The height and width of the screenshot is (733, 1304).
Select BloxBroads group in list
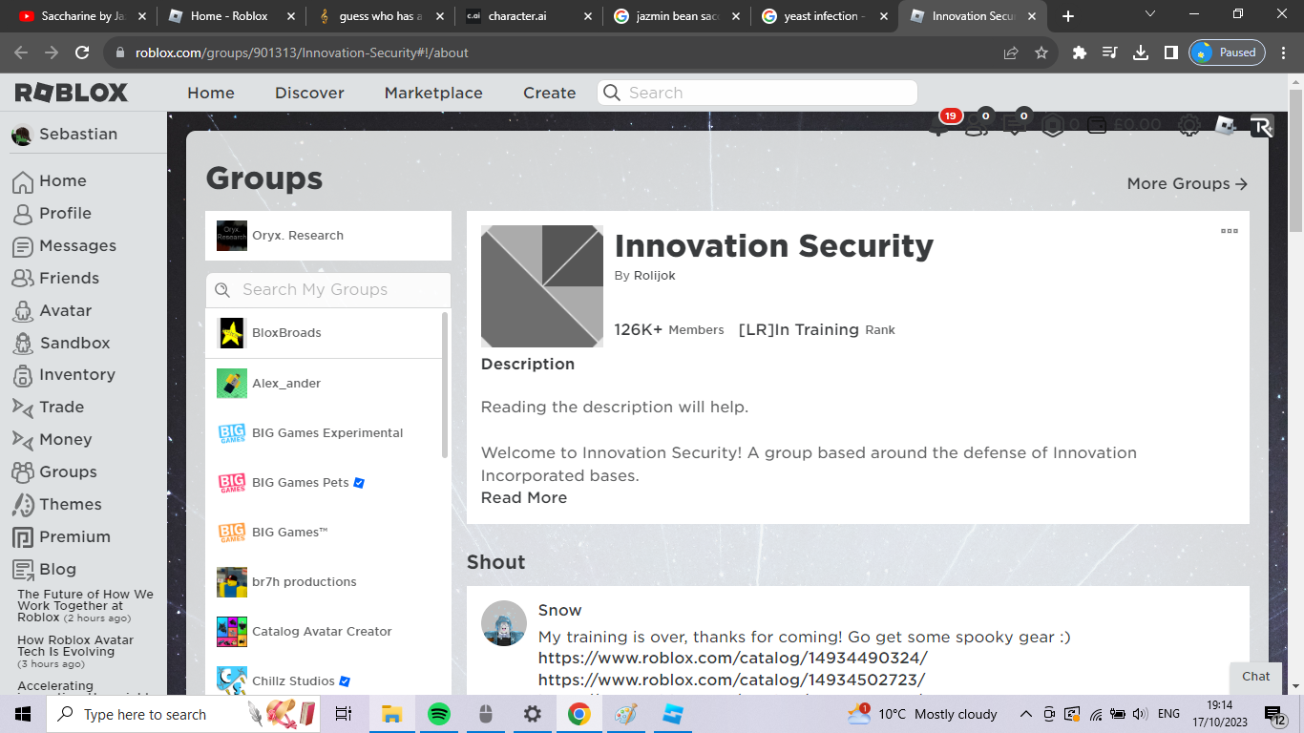point(323,333)
